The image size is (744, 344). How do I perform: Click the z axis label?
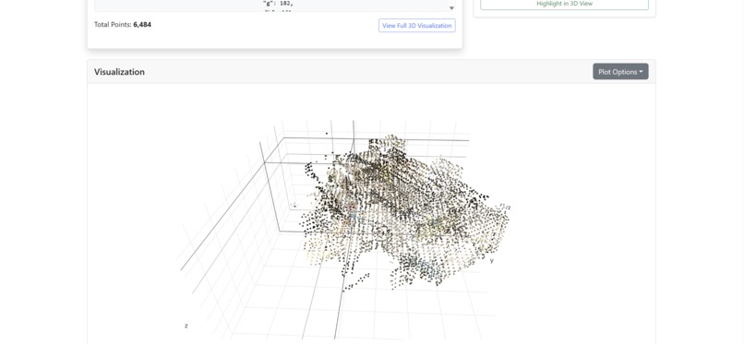(x=186, y=326)
